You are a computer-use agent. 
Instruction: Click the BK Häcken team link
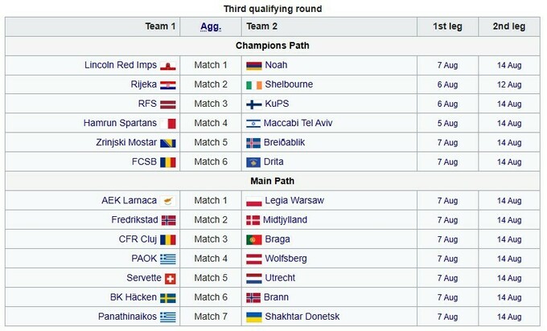pyautogui.click(x=134, y=297)
